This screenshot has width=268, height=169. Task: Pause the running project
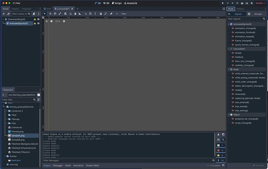tap(228, 3)
